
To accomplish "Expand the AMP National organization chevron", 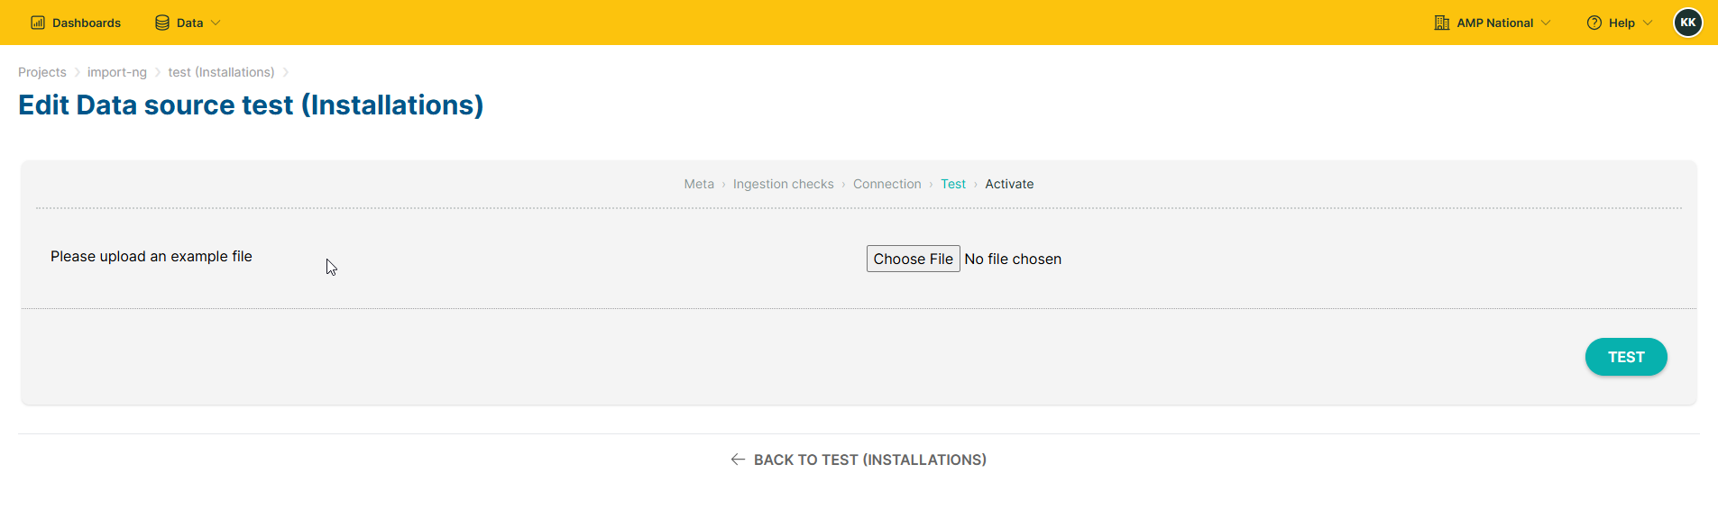I will click(1546, 23).
